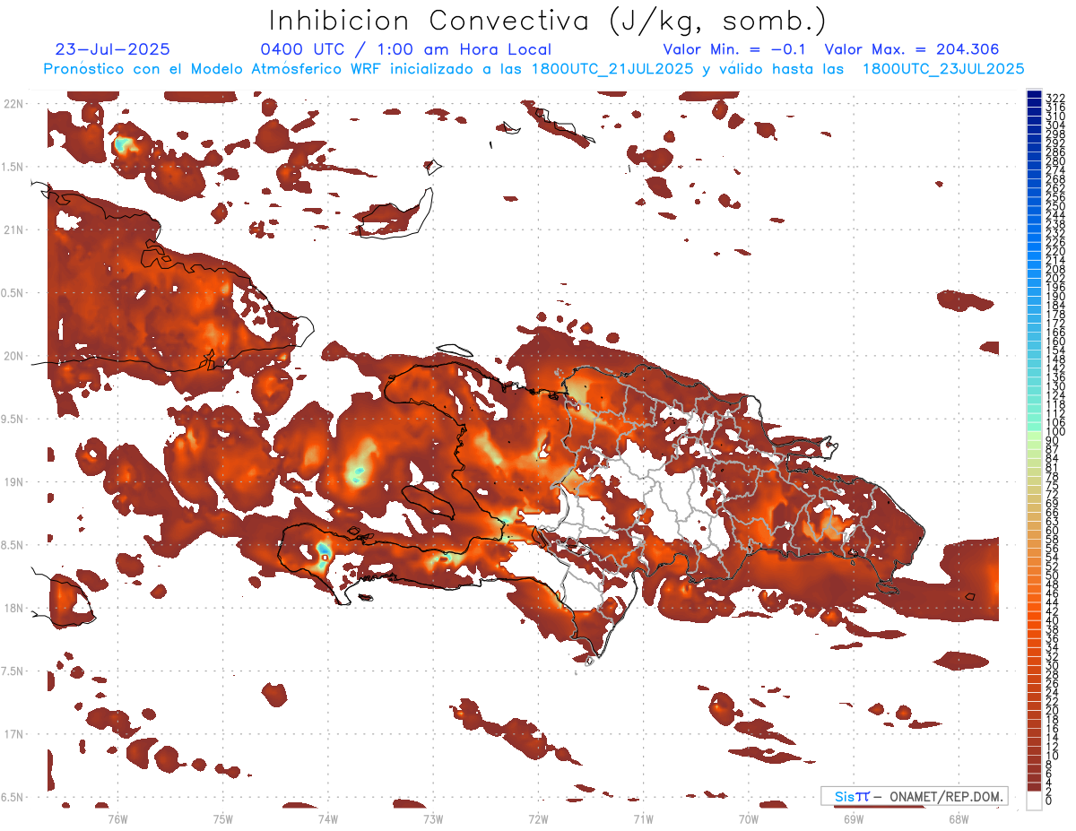
Task: Click the white swatch at color scale bottom
Action: pos(1034,801)
